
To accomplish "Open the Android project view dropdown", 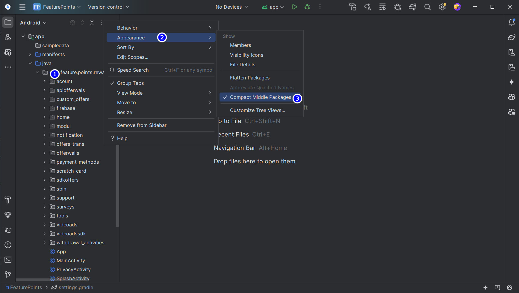I will 33,23.
